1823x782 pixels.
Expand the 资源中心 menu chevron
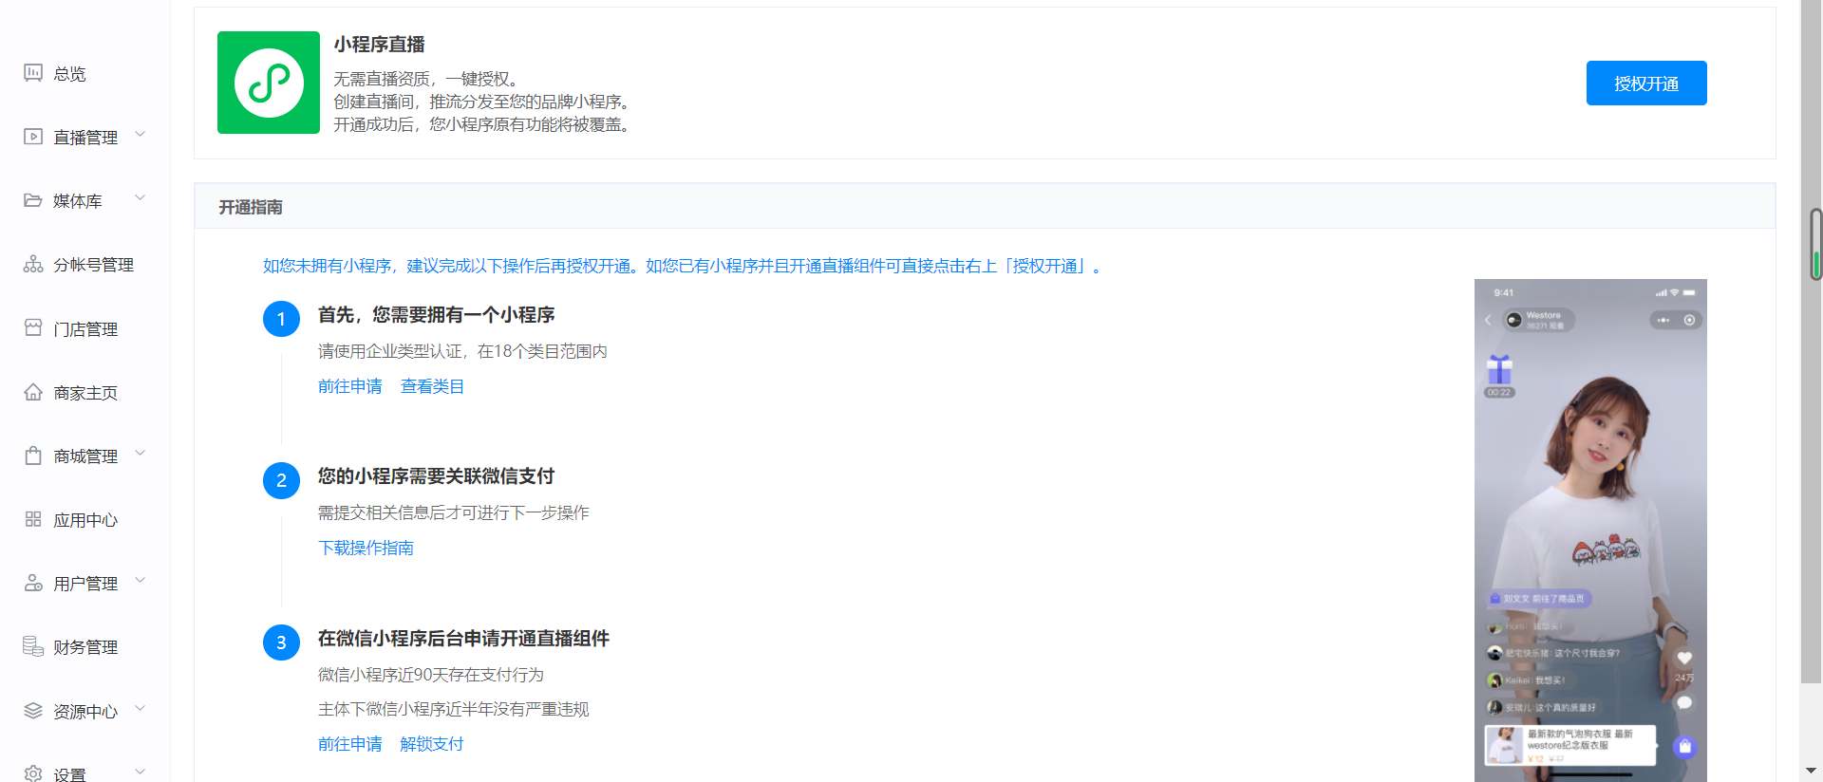click(x=141, y=709)
